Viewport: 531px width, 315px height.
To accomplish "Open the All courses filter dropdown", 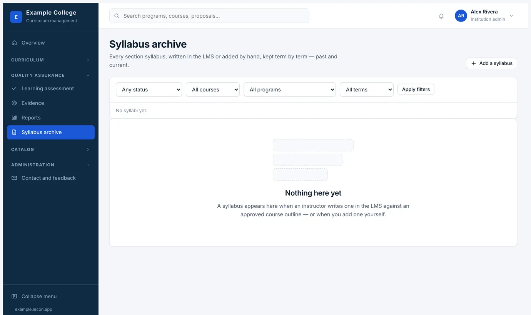I will [213, 90].
